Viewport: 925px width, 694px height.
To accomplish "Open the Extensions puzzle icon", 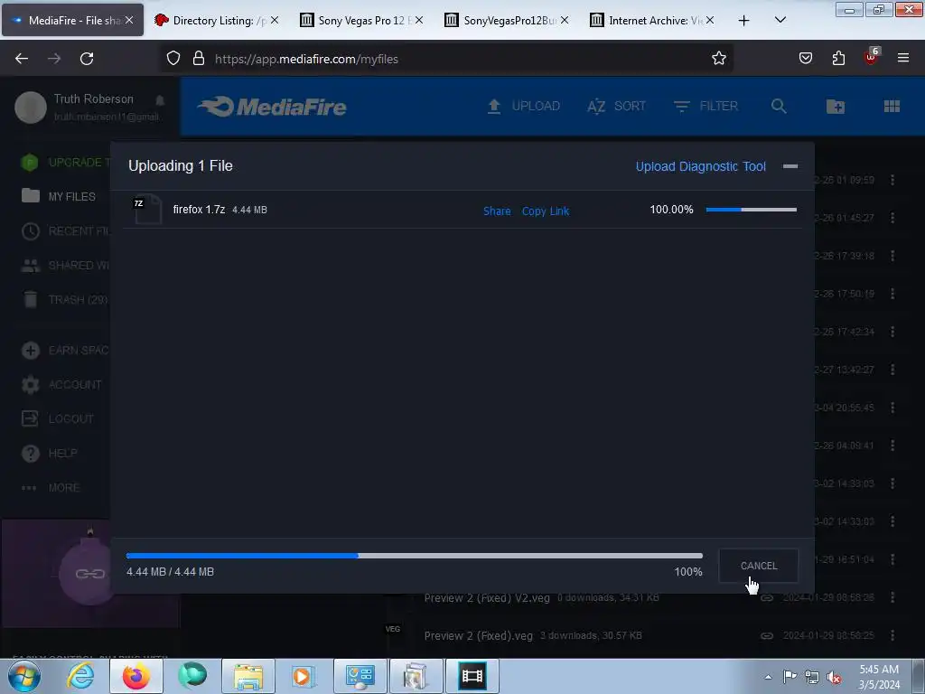I will coord(838,59).
